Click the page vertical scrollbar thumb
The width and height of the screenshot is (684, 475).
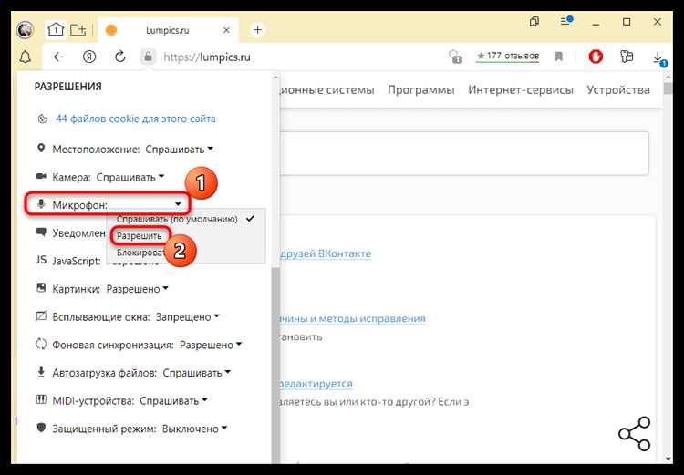668,88
